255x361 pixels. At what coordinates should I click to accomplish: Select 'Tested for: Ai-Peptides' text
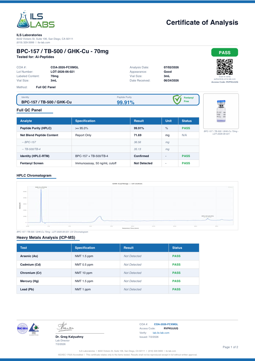pos(35,57)
